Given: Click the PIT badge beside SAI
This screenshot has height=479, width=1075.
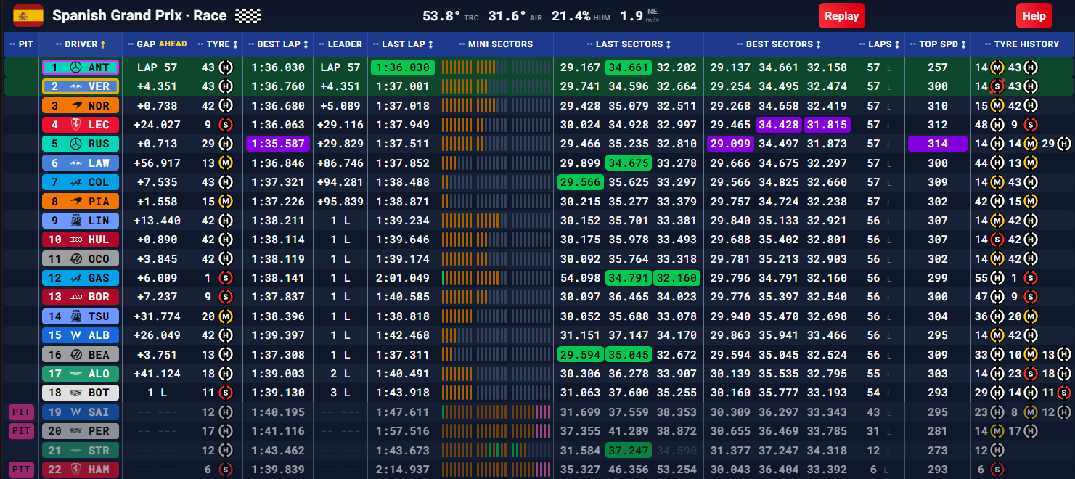Looking at the screenshot, I should coord(21,412).
